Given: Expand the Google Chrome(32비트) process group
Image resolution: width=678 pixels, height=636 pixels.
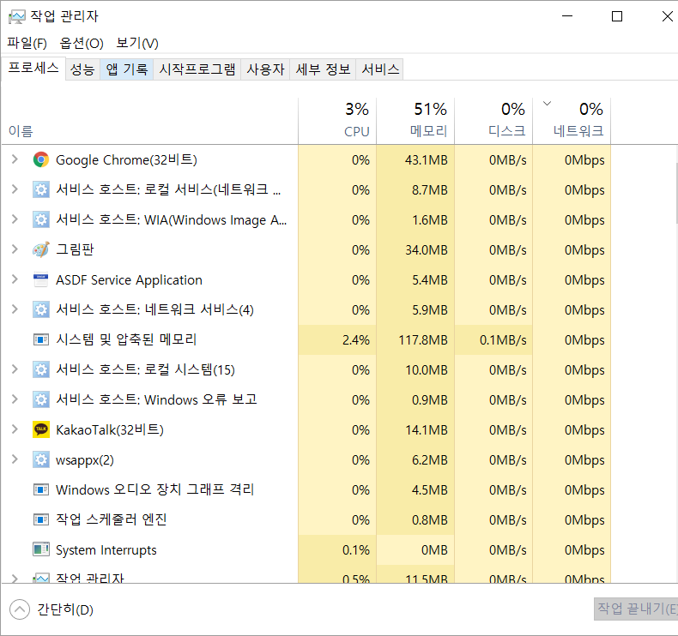Looking at the screenshot, I should coord(15,159).
